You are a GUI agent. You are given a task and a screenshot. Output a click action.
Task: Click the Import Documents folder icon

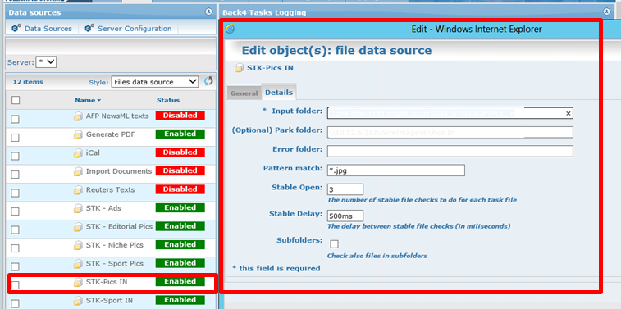(78, 171)
